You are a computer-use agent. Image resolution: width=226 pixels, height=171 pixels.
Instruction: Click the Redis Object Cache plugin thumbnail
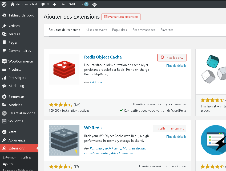[x=64, y=69]
